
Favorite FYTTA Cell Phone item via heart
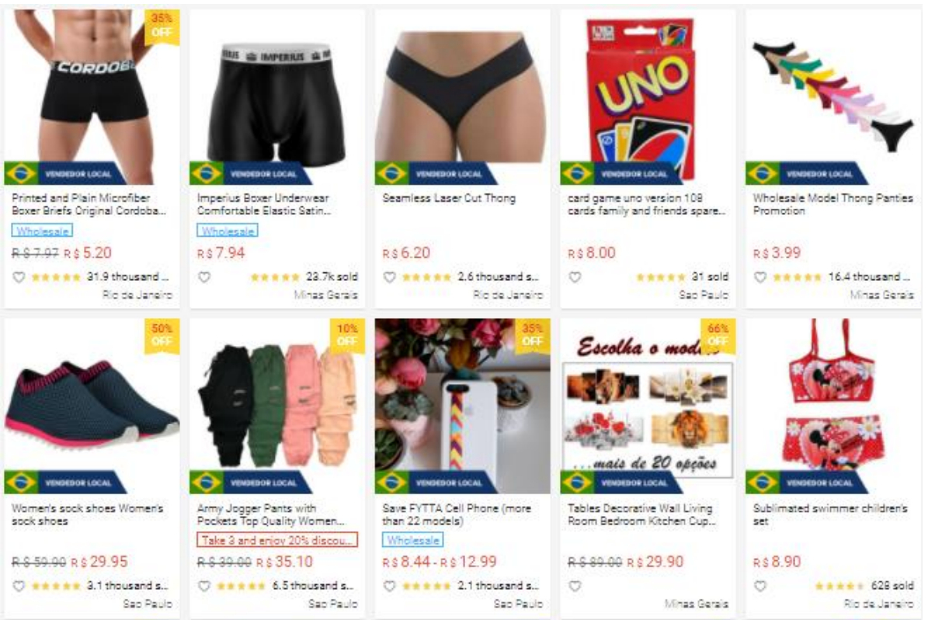tap(391, 586)
